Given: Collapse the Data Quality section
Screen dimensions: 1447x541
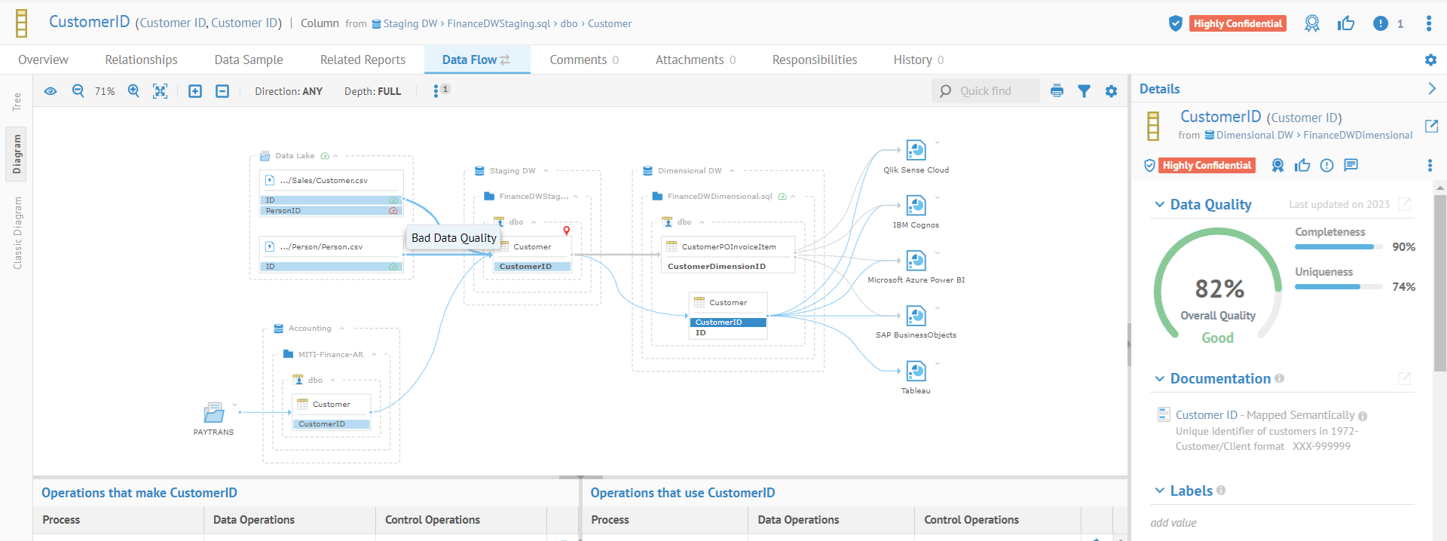Looking at the screenshot, I should (1160, 205).
